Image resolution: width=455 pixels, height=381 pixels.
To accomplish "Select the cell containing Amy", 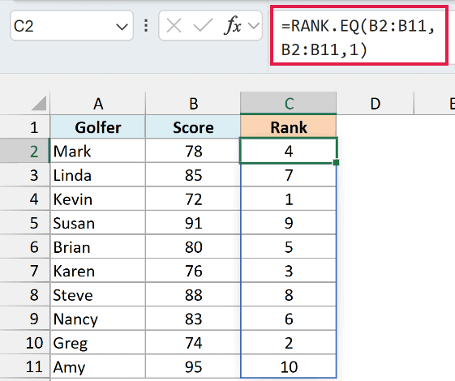I will pyautogui.click(x=98, y=366).
